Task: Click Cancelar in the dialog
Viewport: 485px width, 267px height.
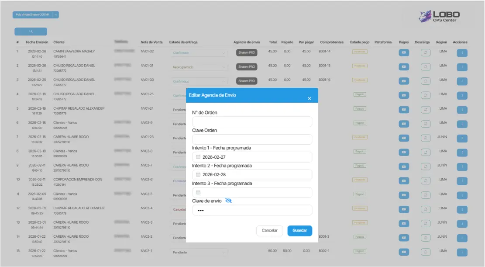Action: pos(269,230)
